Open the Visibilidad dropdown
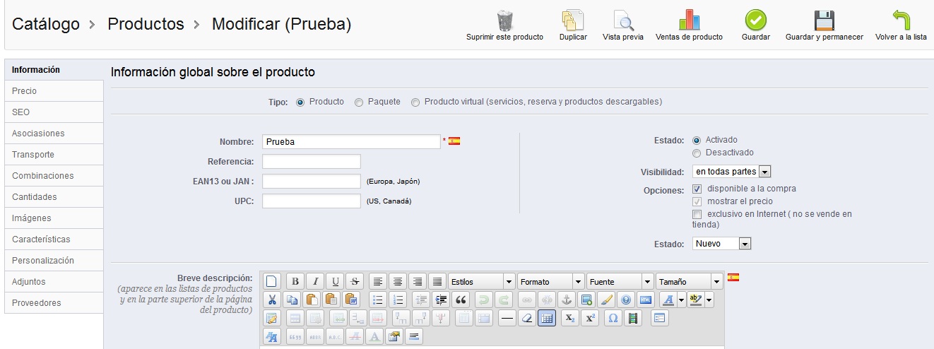Image resolution: width=934 pixels, height=349 pixels. click(x=731, y=172)
